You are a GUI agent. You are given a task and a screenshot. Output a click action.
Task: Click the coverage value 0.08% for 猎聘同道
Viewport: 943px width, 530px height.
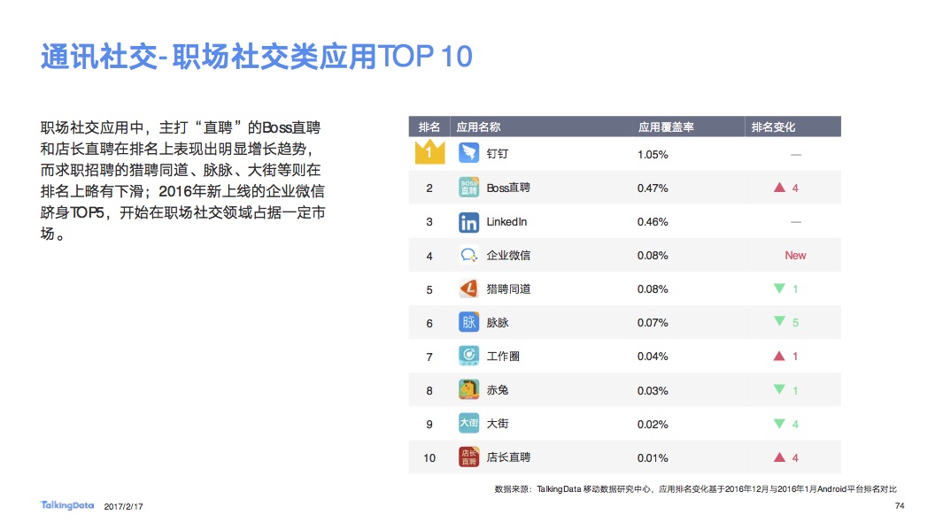653,289
